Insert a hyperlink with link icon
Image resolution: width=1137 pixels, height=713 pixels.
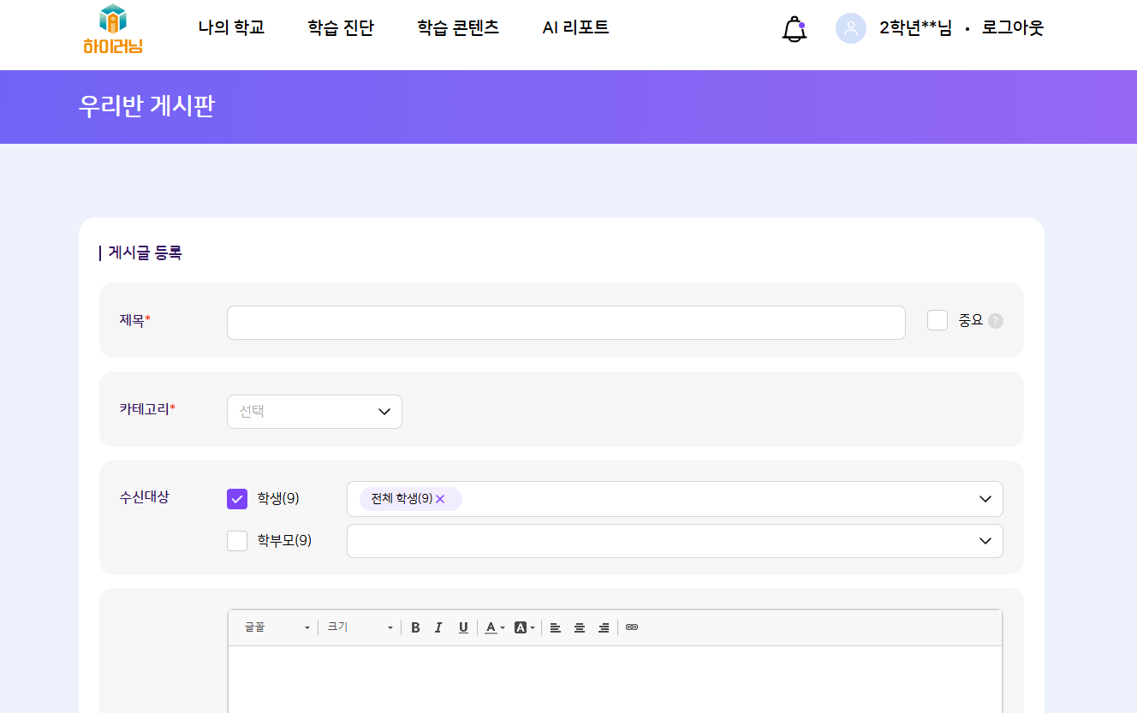[x=632, y=627]
